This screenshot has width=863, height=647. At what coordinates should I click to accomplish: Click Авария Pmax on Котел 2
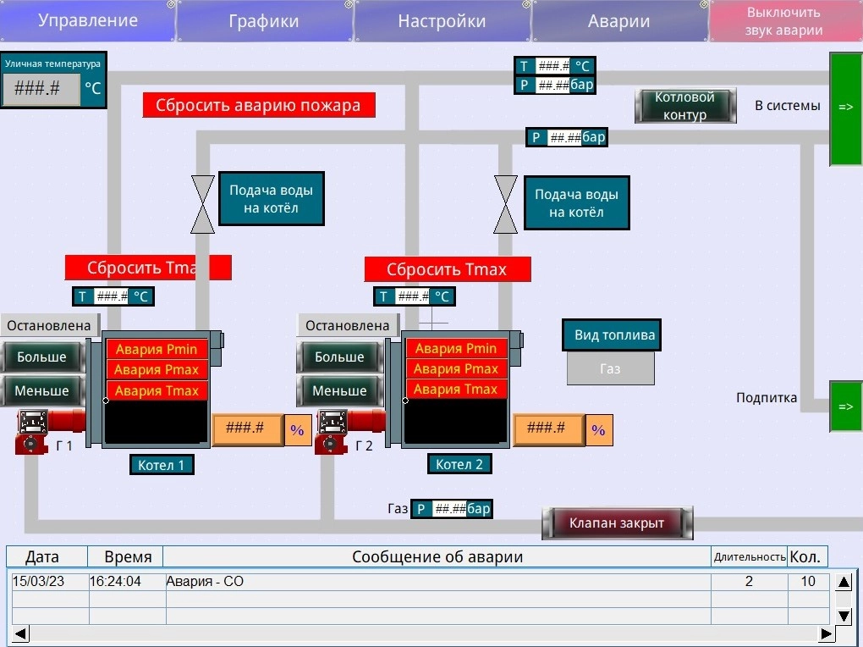pos(456,368)
